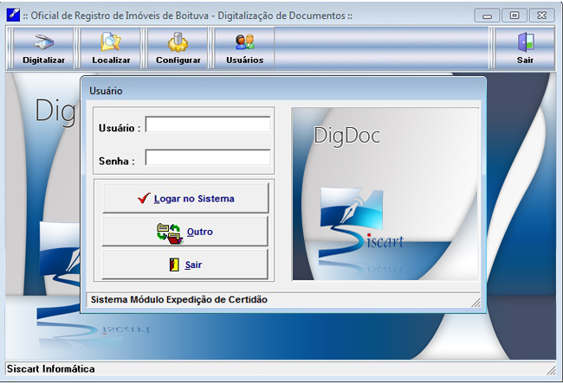Screen dimensions: 563x383
Task: Close the main application window
Action: (541, 16)
